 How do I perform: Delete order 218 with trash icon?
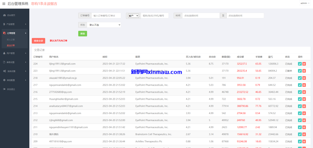(304, 78)
